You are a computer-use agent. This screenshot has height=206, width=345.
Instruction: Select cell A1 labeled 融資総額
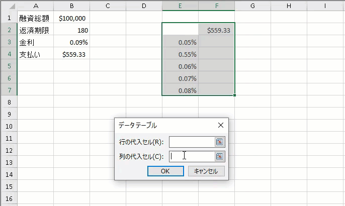pyautogui.click(x=36, y=18)
